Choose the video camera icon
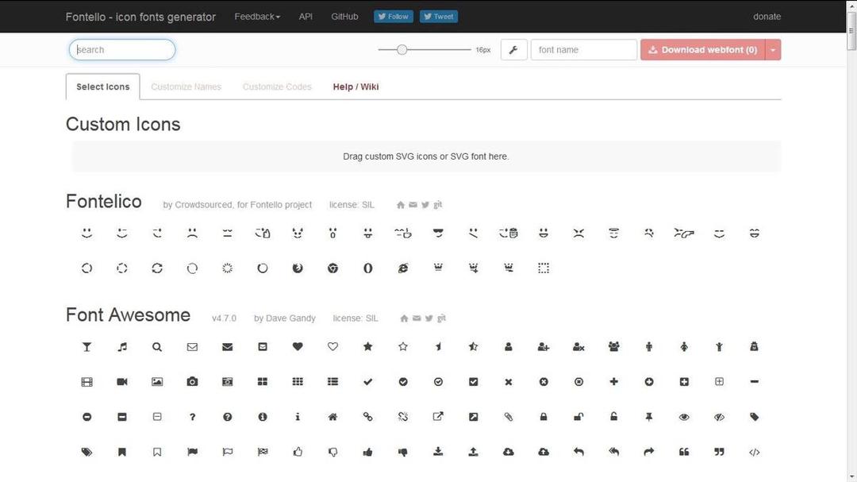The height and width of the screenshot is (482, 857). click(122, 382)
